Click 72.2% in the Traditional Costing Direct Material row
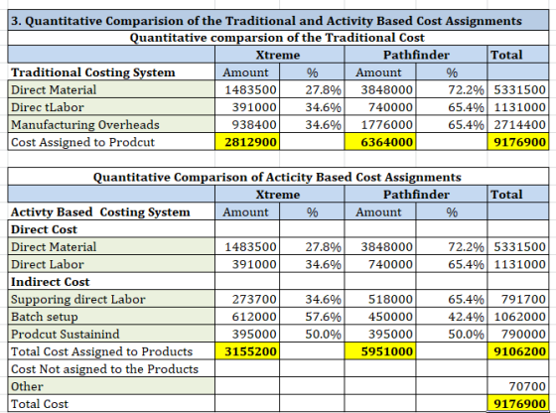 tap(452, 89)
